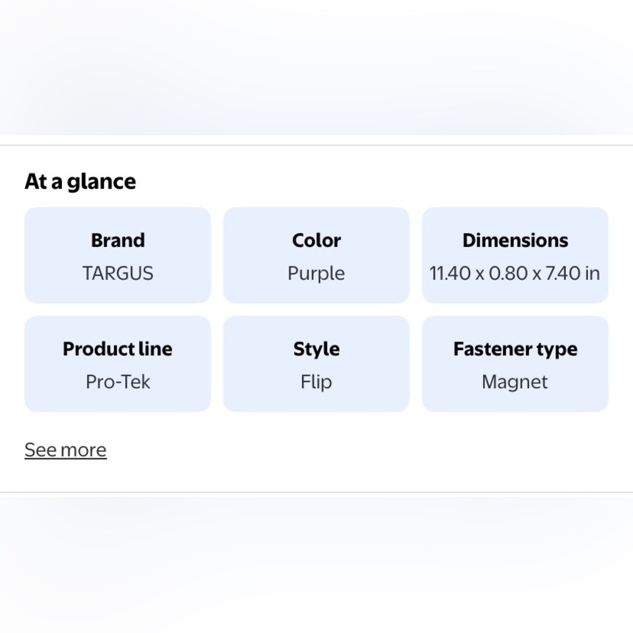Open the Color spec card

point(316,255)
